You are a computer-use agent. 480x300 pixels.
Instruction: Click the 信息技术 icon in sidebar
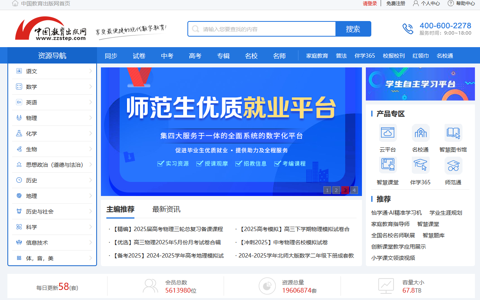[x=19, y=243]
